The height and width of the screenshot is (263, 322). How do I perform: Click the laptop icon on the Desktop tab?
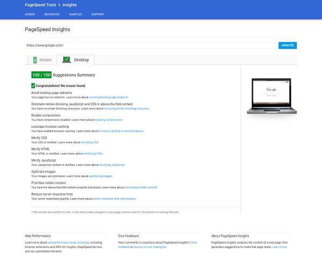click(67, 60)
